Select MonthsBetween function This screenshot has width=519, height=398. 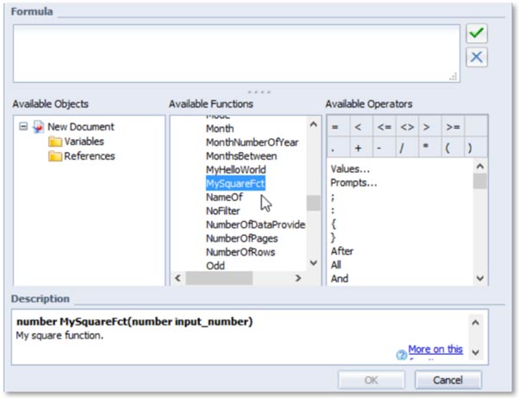(x=241, y=156)
